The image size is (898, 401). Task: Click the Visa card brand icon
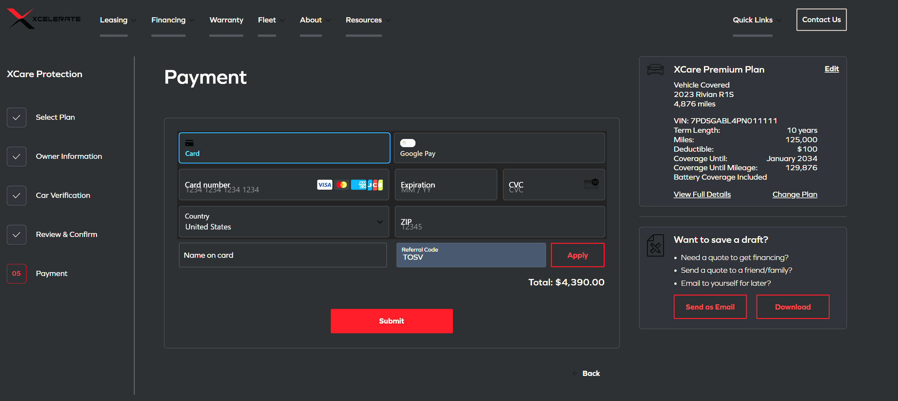tap(324, 185)
